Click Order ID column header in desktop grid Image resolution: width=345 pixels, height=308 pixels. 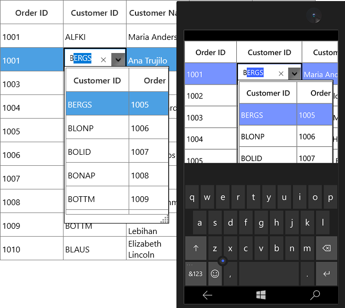[x=32, y=13]
